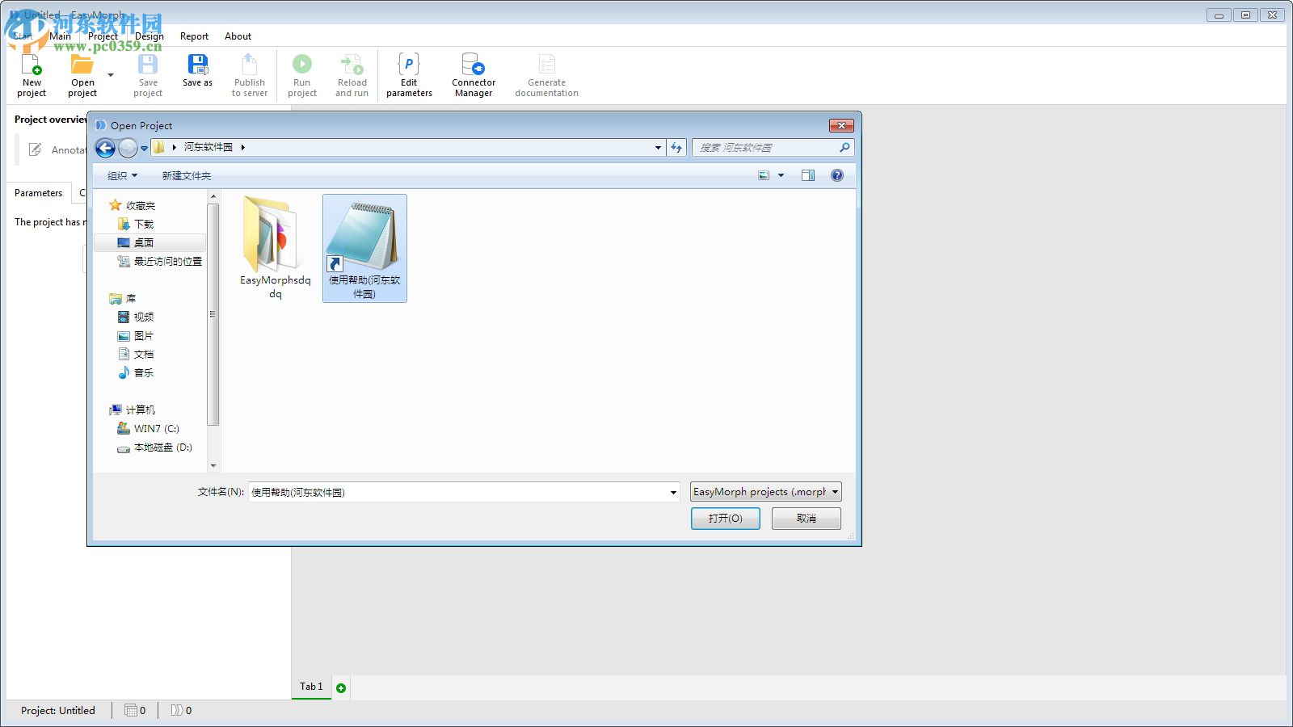Refresh the current folder view
The width and height of the screenshot is (1293, 727).
coord(676,147)
